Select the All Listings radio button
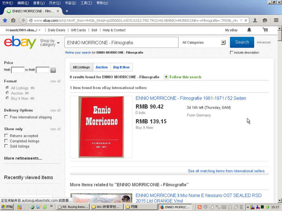The width and height of the screenshot is (282, 211). (7, 87)
